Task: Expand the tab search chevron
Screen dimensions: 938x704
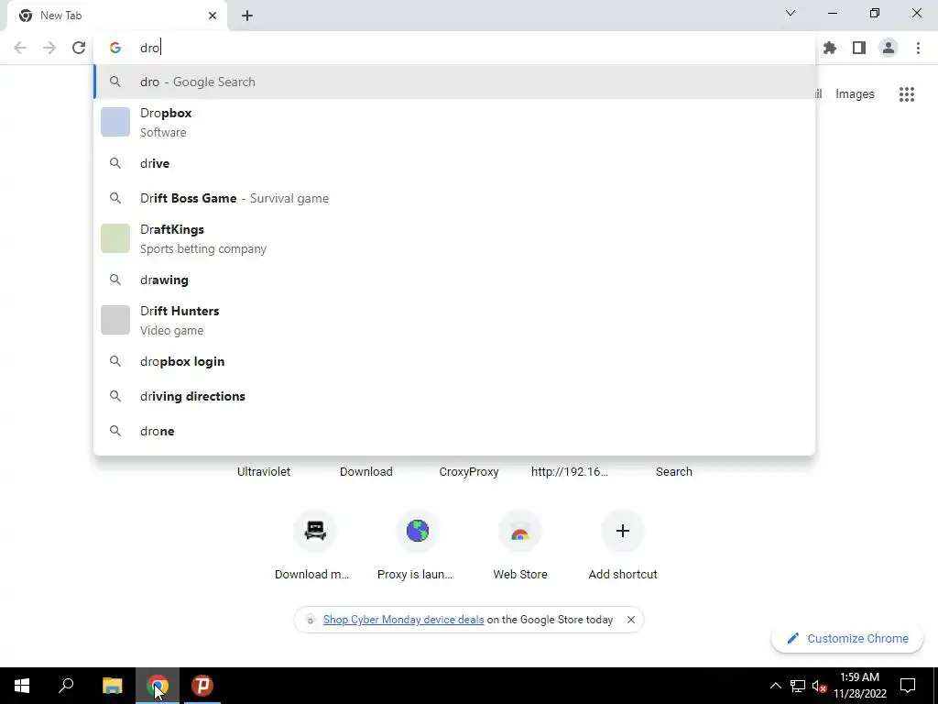Action: pyautogui.click(x=791, y=13)
